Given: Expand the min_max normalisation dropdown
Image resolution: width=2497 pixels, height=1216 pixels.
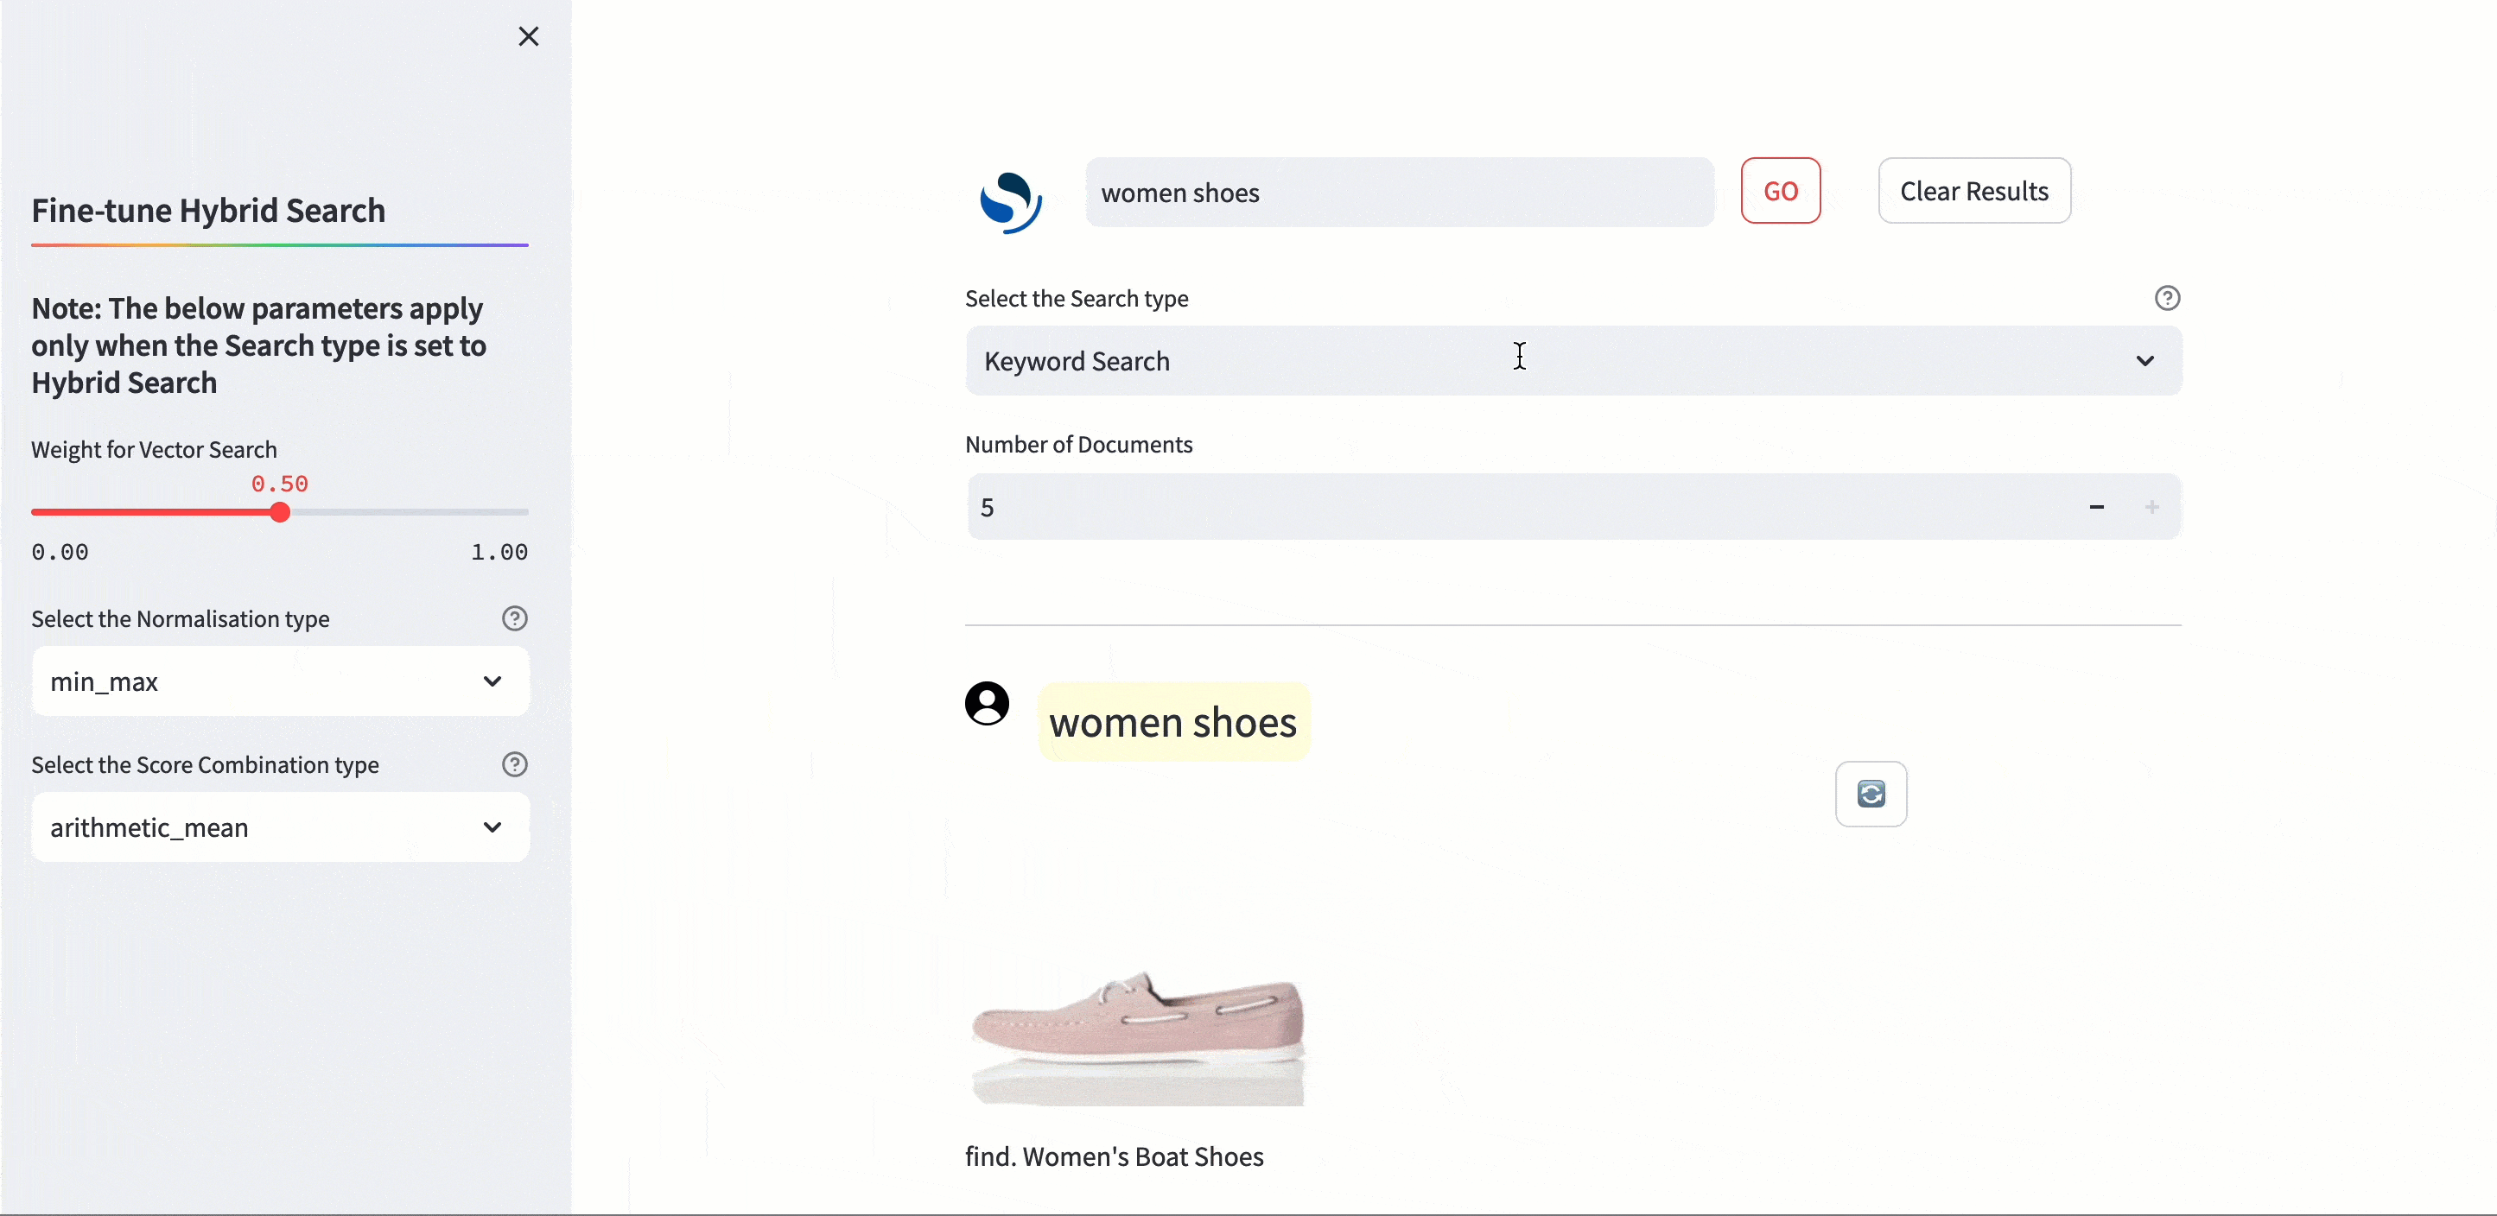Looking at the screenshot, I should 279,681.
